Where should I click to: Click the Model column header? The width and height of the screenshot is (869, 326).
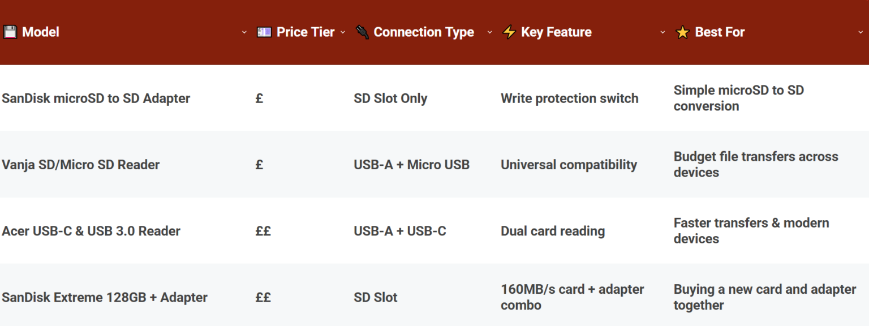(41, 32)
